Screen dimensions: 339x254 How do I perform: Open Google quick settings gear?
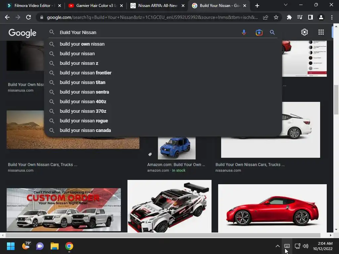tap(305, 32)
